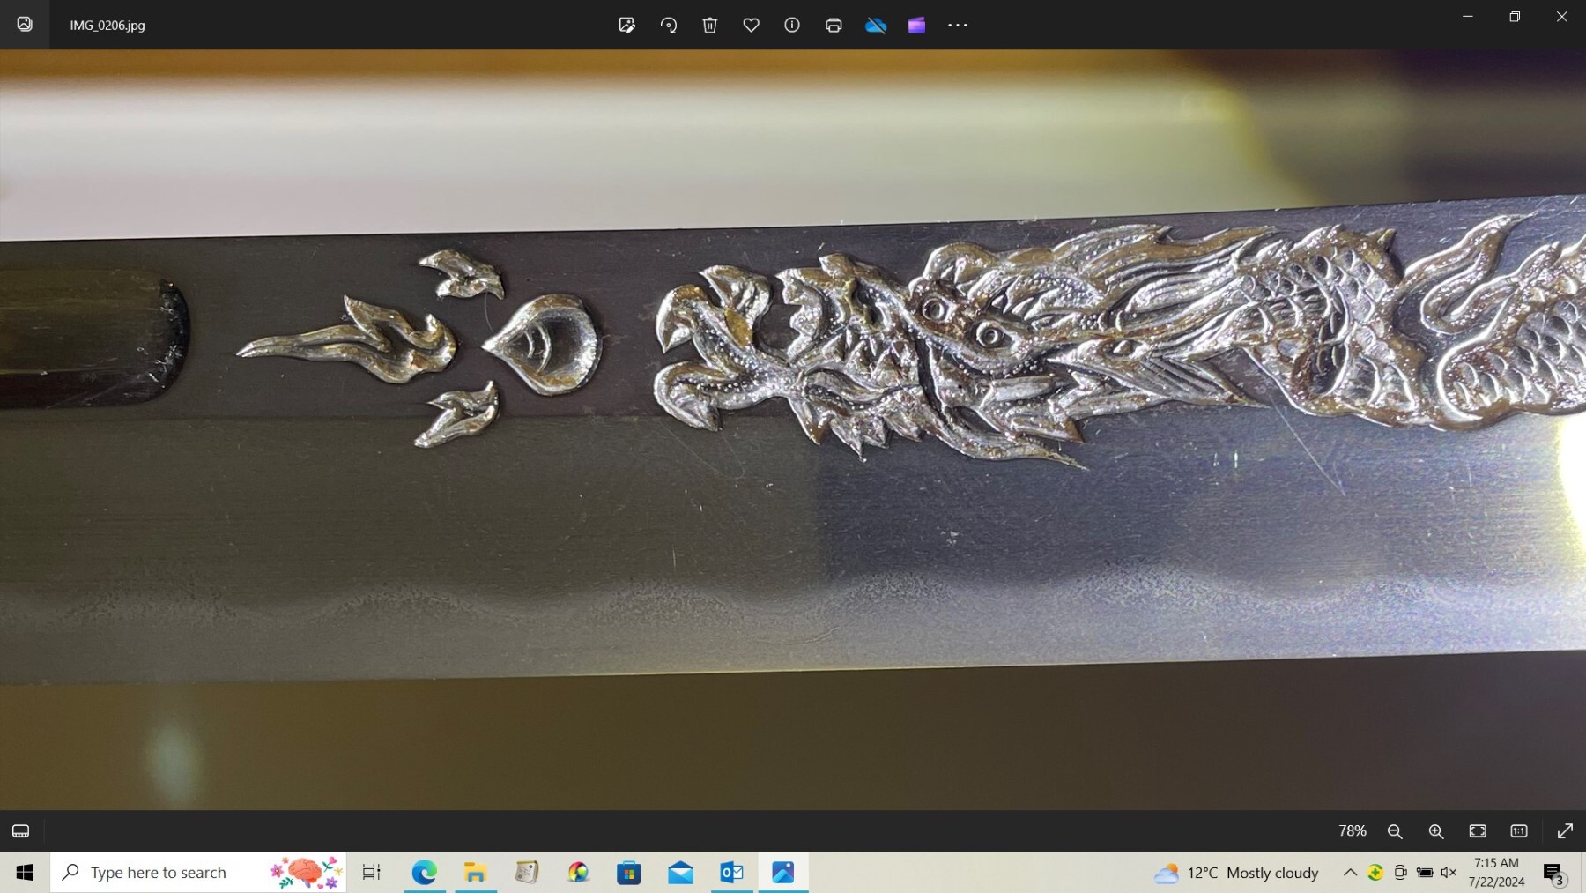Click the green security tray icon
This screenshot has height=893, width=1586.
1375,872
